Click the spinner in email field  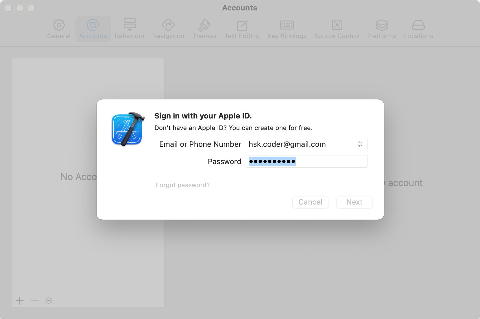click(360, 144)
